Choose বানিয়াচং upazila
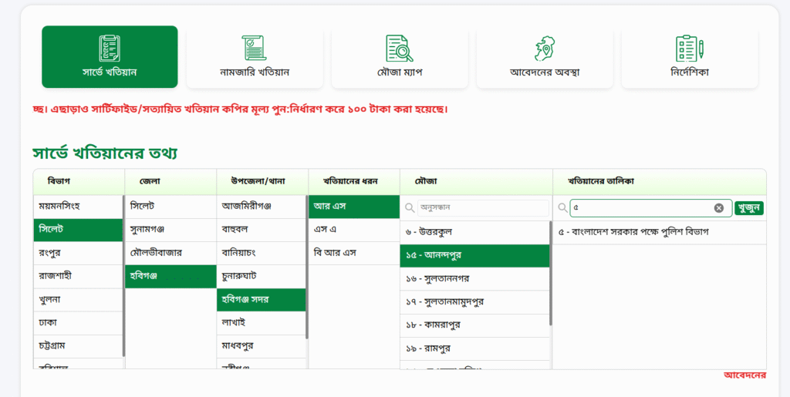This screenshot has width=790, height=397. click(x=261, y=253)
